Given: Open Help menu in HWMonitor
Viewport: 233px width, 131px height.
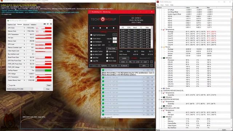Looking at the screenshot, I should click(x=172, y=5).
